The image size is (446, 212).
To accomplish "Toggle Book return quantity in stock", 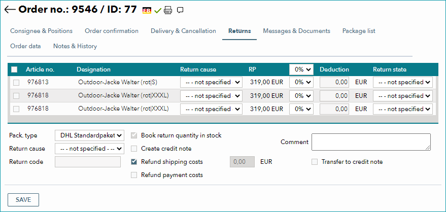I will point(134,135).
